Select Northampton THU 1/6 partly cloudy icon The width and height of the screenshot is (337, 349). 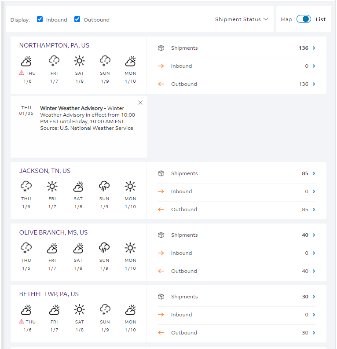pos(26,61)
